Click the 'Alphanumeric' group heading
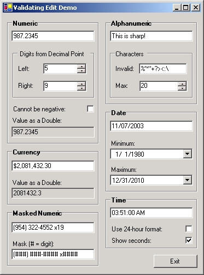204x275 pixels. (131, 23)
